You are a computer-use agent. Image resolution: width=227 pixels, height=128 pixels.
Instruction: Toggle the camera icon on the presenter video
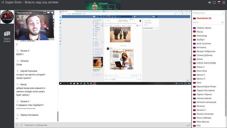[48, 13]
